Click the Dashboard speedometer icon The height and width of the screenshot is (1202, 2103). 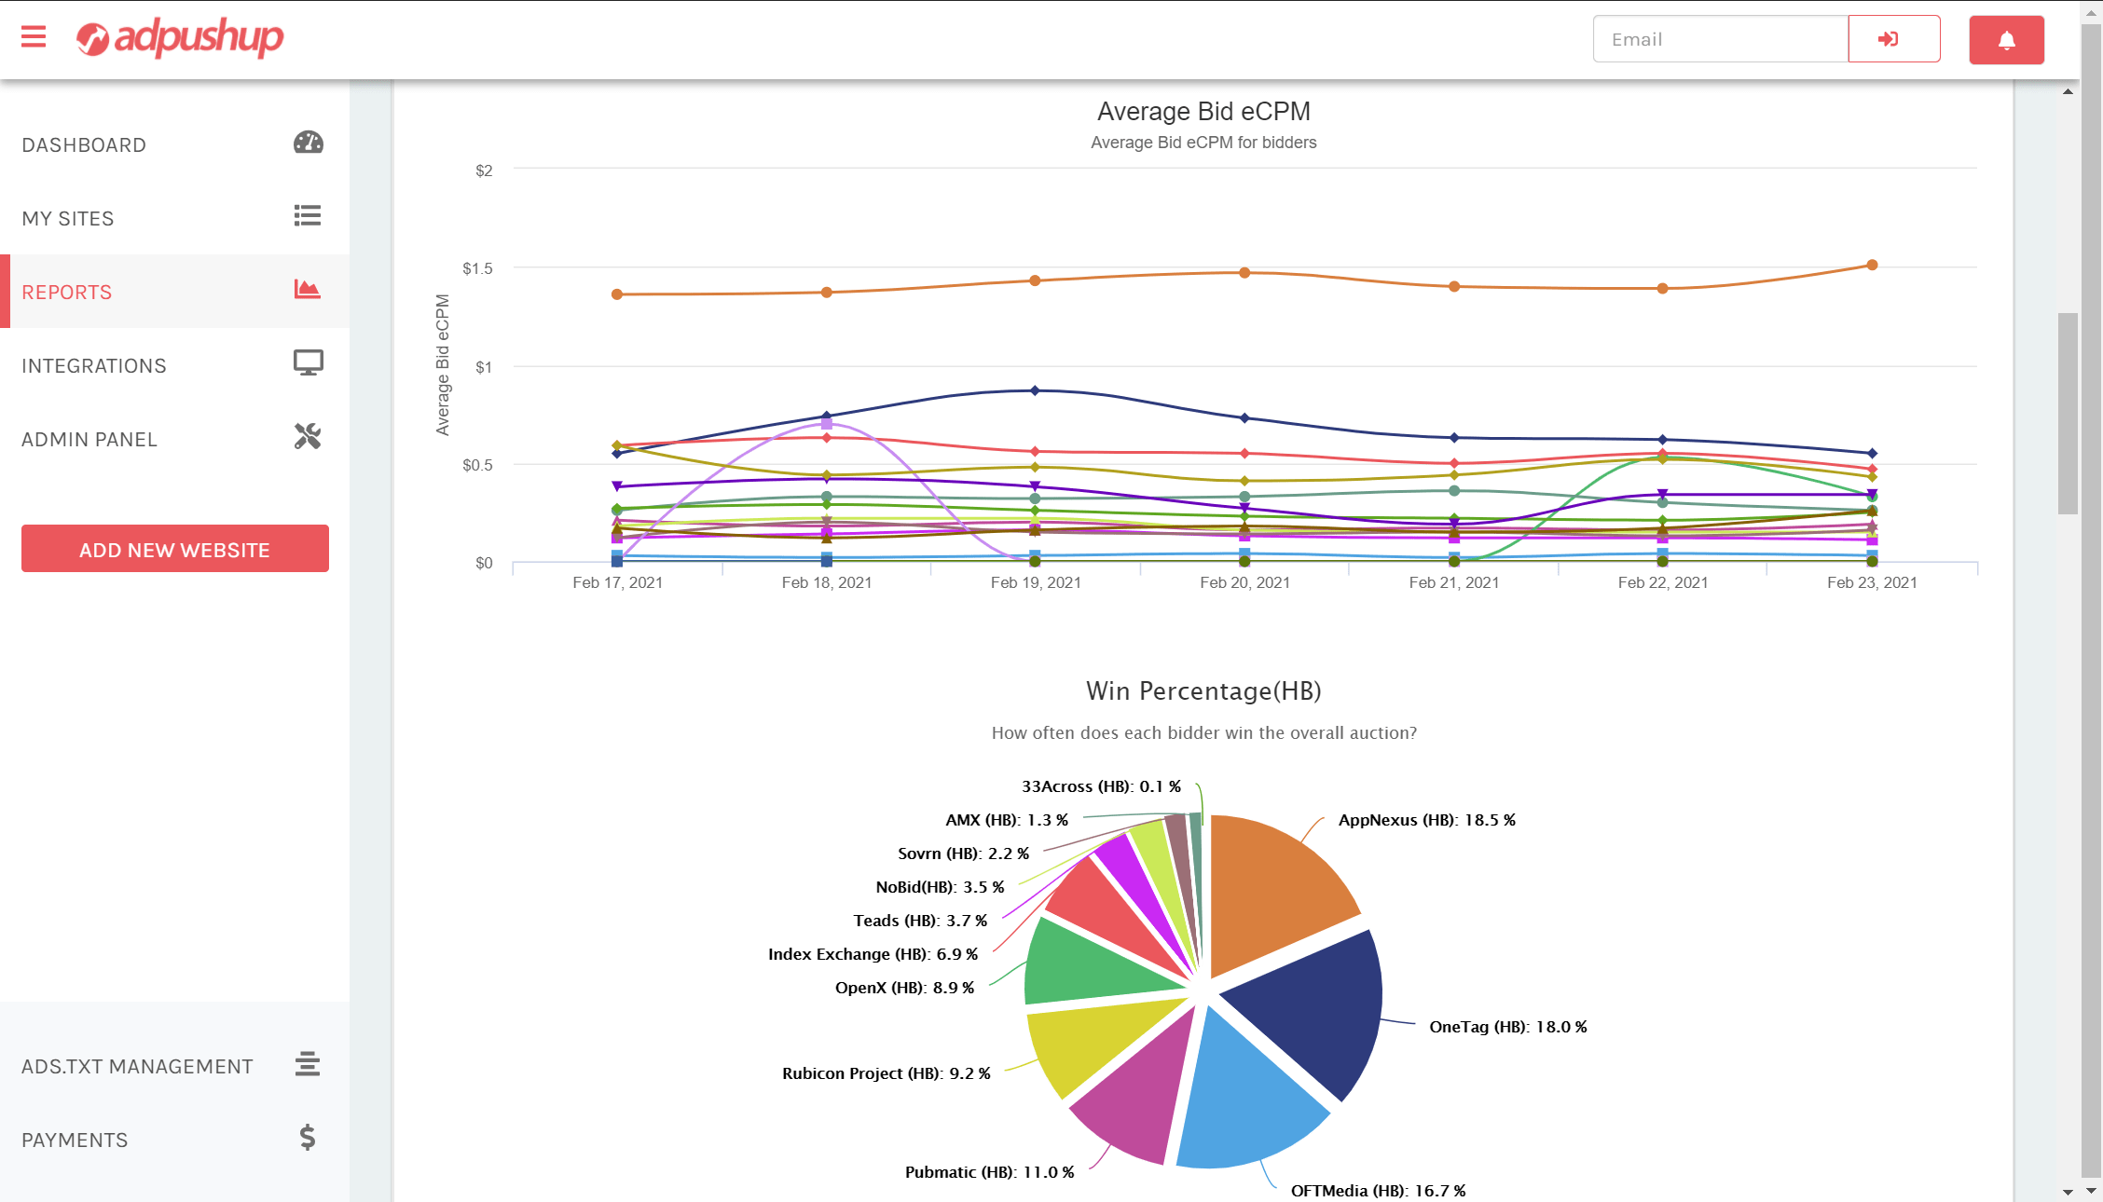click(x=308, y=143)
